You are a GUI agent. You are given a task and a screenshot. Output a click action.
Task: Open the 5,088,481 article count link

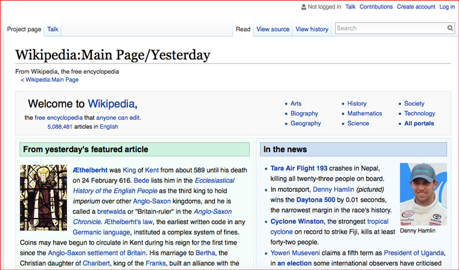60,127
